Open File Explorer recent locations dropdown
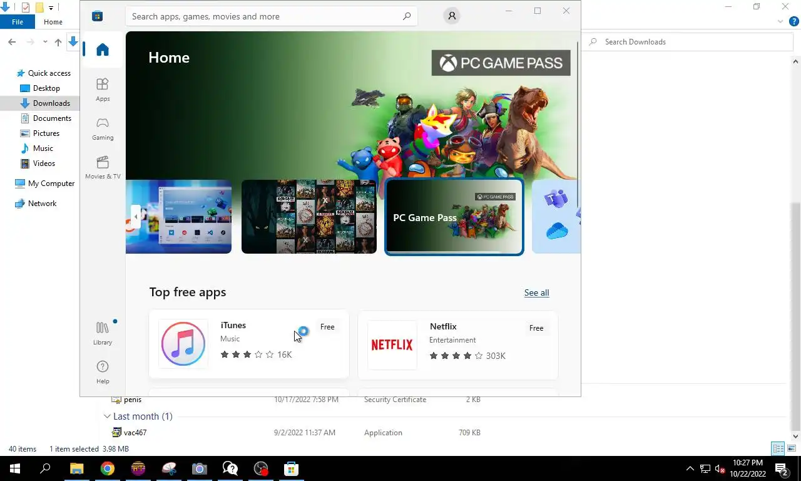801x481 pixels. [45, 42]
